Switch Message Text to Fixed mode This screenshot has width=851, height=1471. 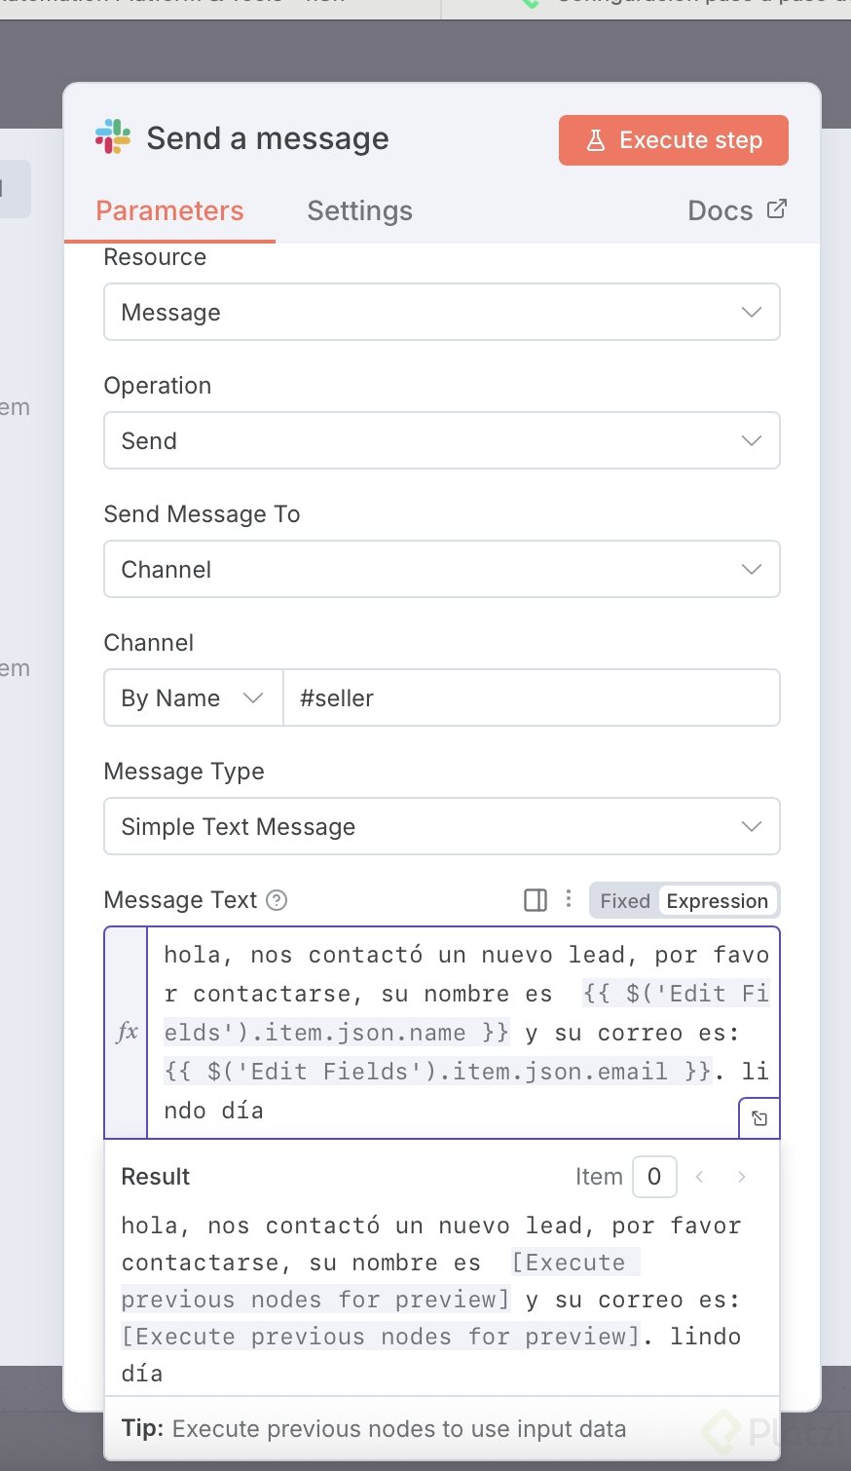624,901
